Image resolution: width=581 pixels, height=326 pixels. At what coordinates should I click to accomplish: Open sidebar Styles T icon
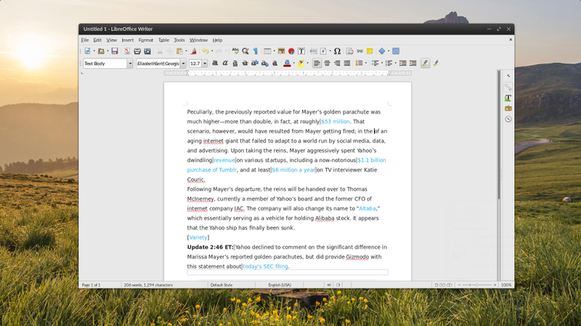point(508,98)
